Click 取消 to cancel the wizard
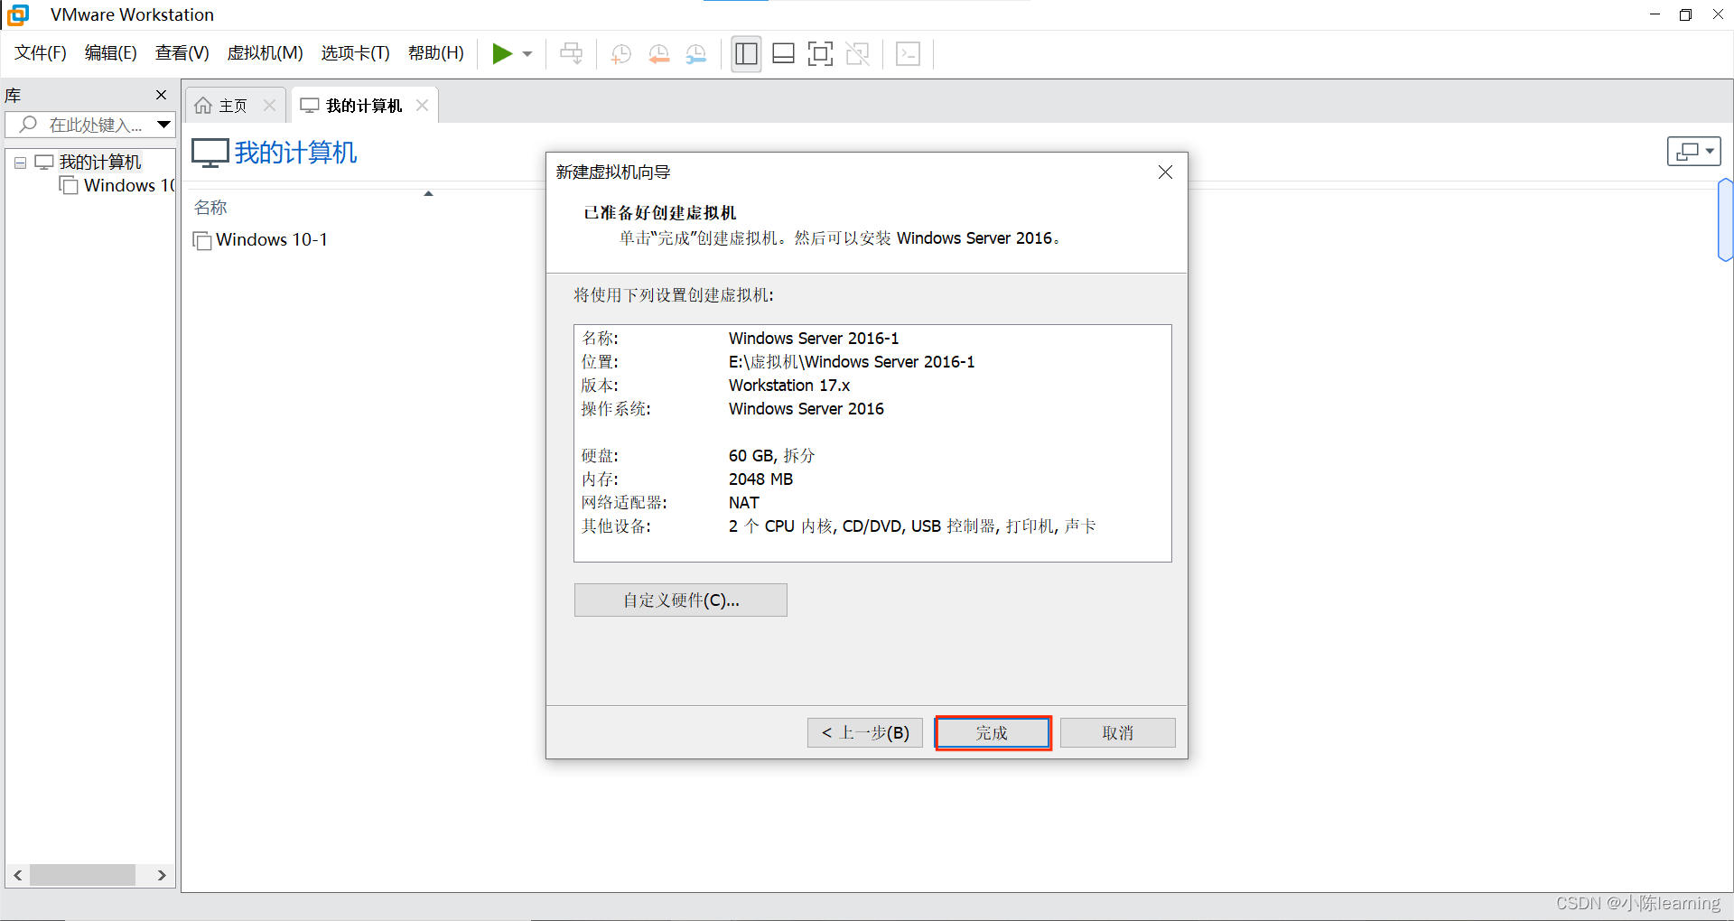 click(1117, 733)
